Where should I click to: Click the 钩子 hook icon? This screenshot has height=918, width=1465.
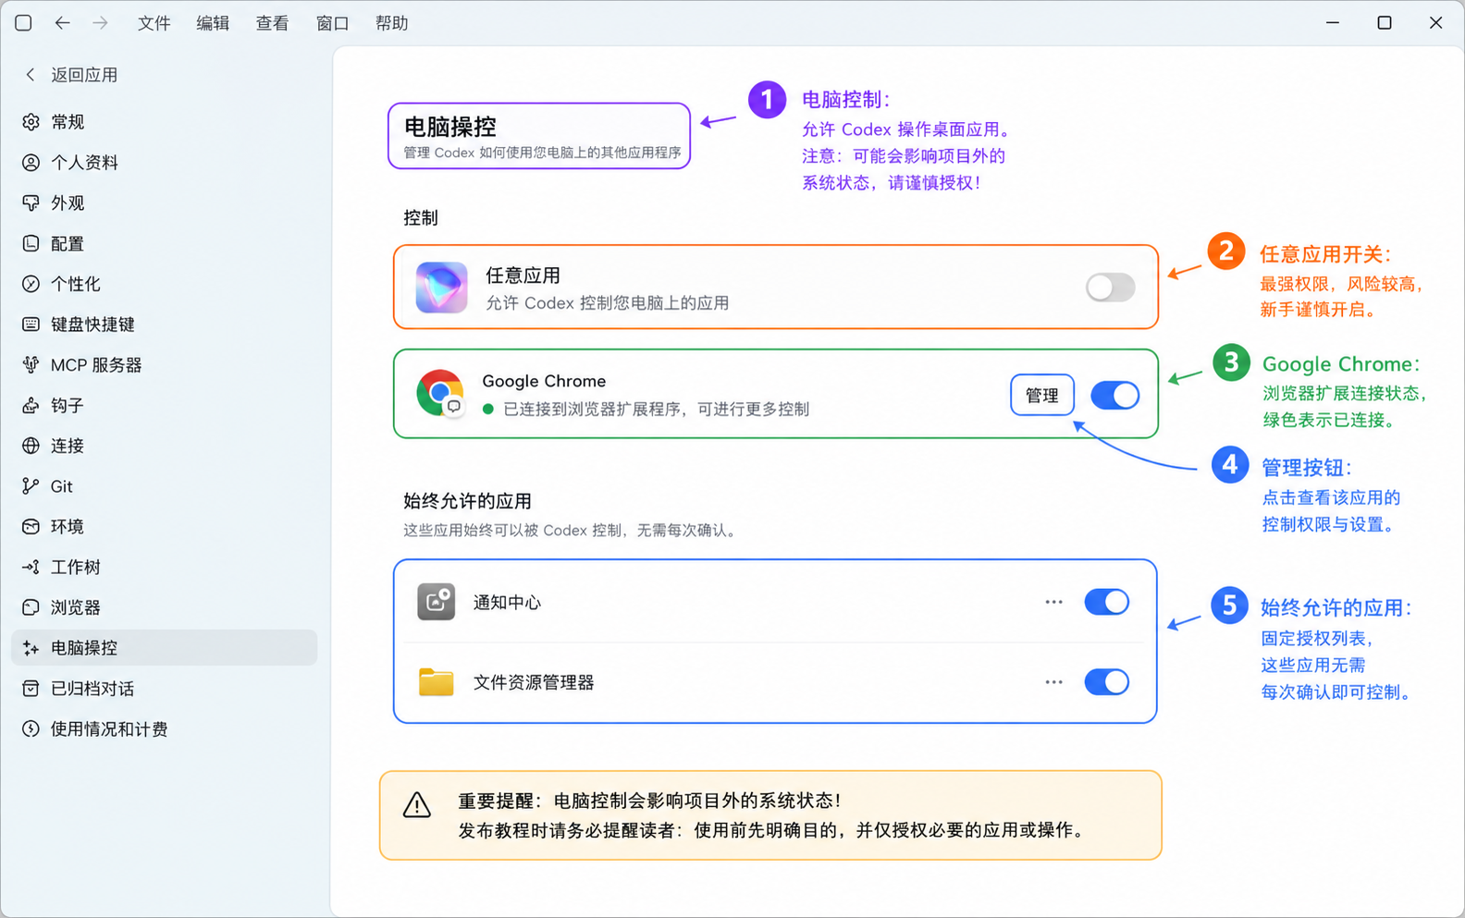pos(31,405)
